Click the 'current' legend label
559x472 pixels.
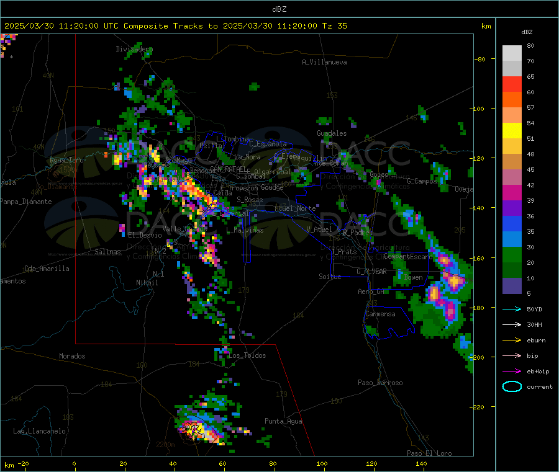(540, 387)
